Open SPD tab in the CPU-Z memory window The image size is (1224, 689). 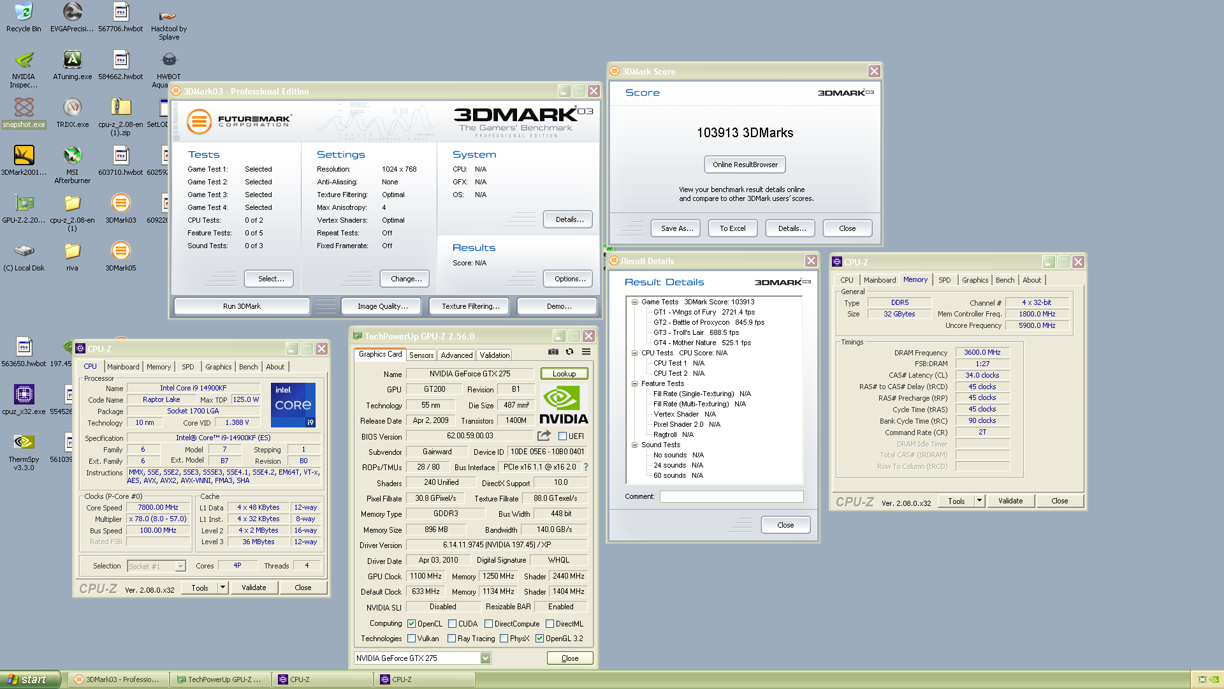(x=945, y=280)
